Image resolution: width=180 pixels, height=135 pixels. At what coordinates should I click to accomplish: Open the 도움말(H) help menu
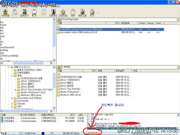point(55,6)
